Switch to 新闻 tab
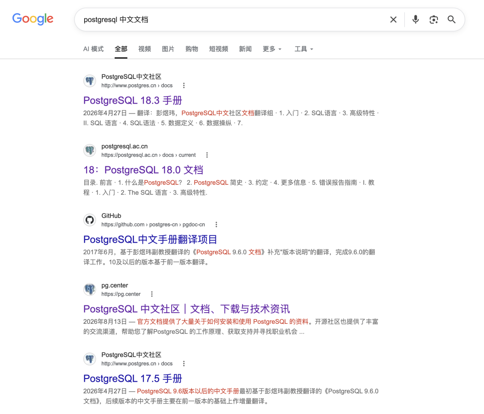Viewport: 484px width, 414px height. [245, 49]
